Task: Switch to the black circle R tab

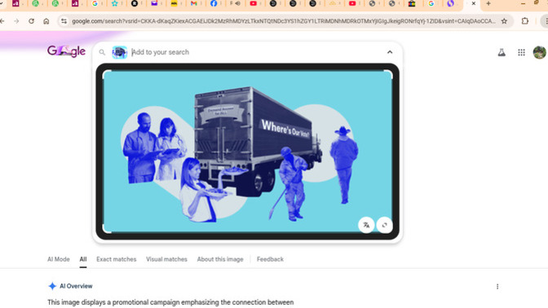Action: [135, 3]
